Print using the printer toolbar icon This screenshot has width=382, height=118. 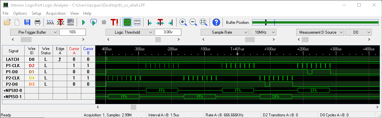click(38, 23)
